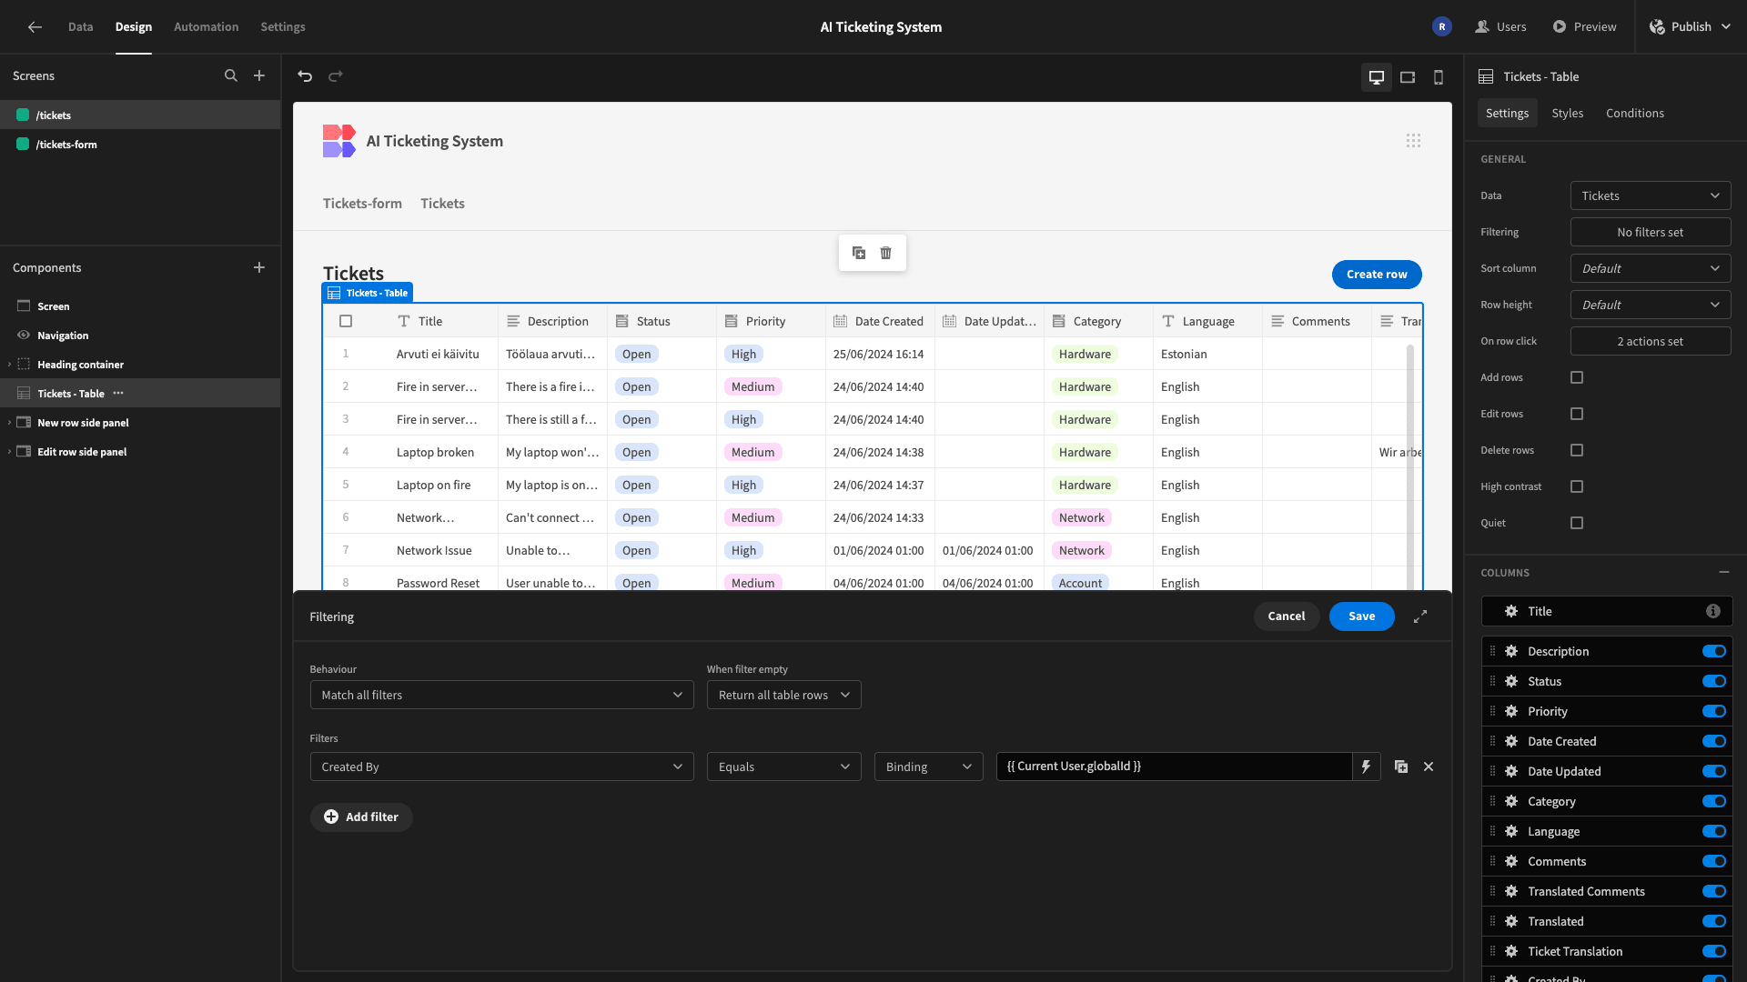Switch to the Automation tab
This screenshot has width=1747, height=982.
pyautogui.click(x=207, y=27)
